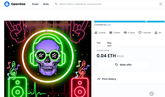The width and height of the screenshot is (165, 97).
Task: Collapse the Price History section
Action: (130, 79)
